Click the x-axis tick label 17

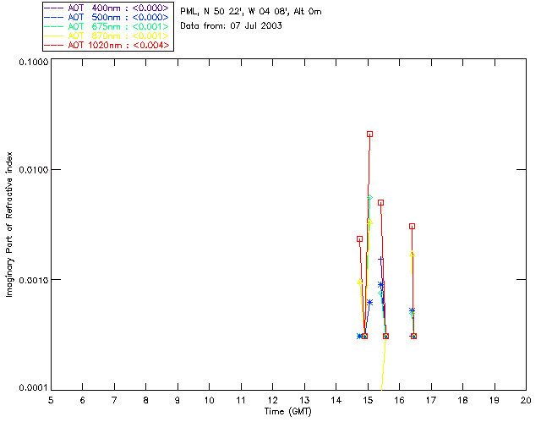coord(431,400)
